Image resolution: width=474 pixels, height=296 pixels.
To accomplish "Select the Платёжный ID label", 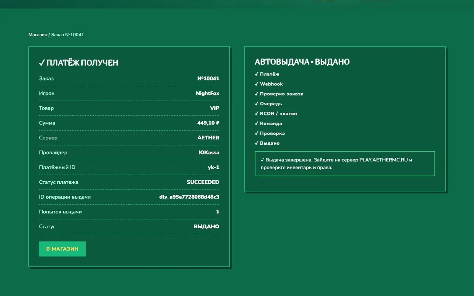I will (57, 167).
